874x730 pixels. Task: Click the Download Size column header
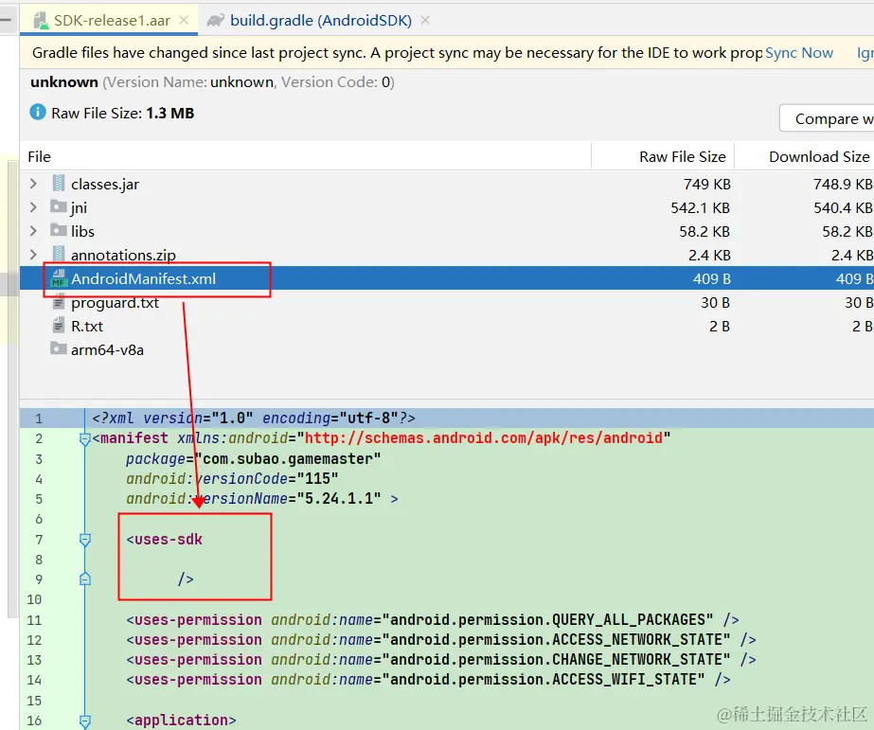coord(819,157)
